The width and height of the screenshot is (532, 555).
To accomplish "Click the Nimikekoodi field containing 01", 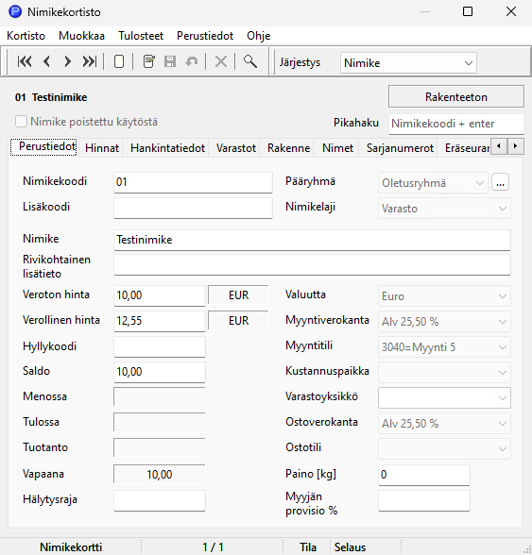I will coord(193,182).
